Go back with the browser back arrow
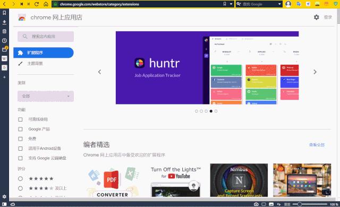 click(5, 4)
